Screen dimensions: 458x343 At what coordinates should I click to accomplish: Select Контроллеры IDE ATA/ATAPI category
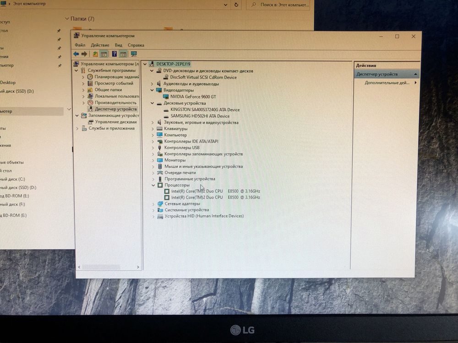(191, 141)
